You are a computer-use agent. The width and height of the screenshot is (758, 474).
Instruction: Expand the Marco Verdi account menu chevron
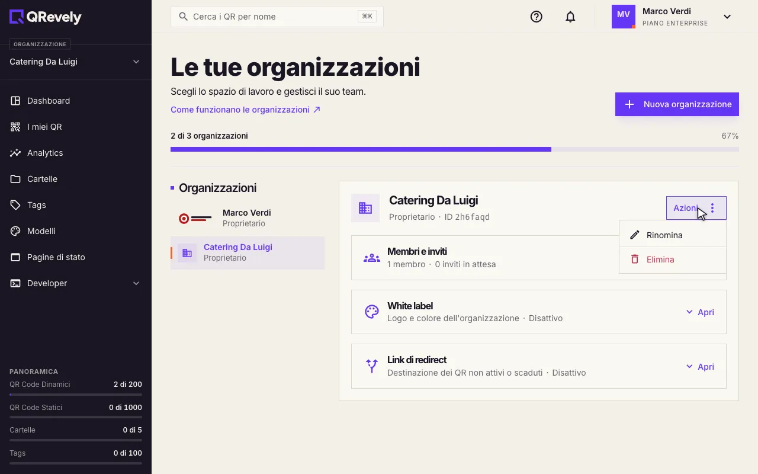pyautogui.click(x=727, y=17)
